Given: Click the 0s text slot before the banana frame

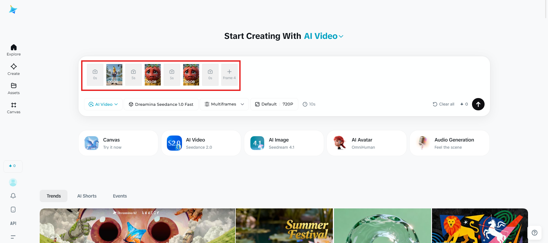Looking at the screenshot, I should [95, 75].
